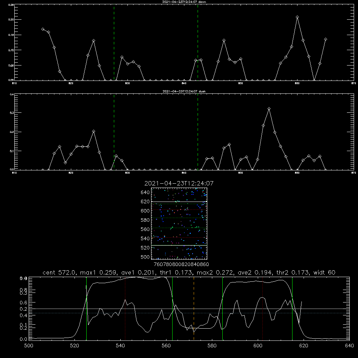Select the 'thr2 0.173' value in stats line
The image size is (358, 358).
[292, 272]
